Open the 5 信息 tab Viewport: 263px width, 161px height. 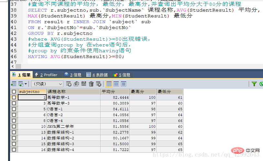tap(122, 75)
